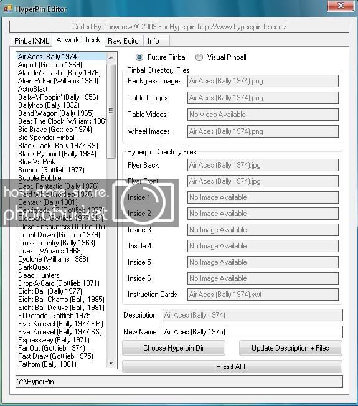Image resolution: width=358 pixels, height=406 pixels.
Task: Select Black Jack (Bally 1977 SS)
Action: (62, 146)
